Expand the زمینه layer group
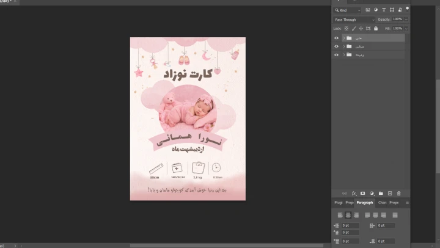The image size is (440, 248). point(343,55)
